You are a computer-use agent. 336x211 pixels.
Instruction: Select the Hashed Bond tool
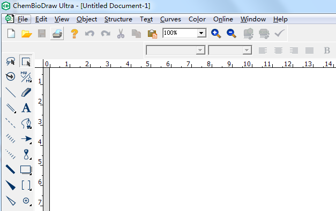10,138
